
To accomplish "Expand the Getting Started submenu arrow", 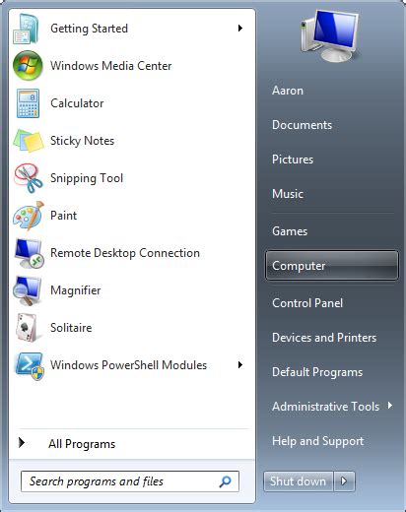I will (x=240, y=29).
